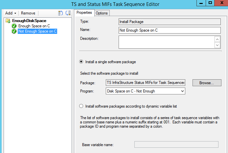Click inside the Description text box

pyautogui.click(x=166, y=42)
